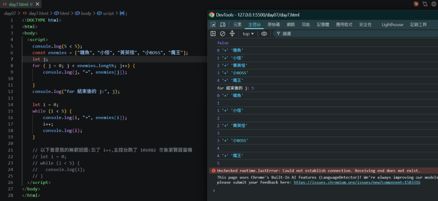The image size is (438, 201).
Task: Click the 篩選 filter input field
Action: pos(355,34)
